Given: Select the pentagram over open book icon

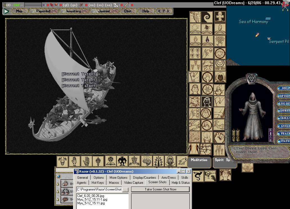Looking at the screenshot, I should [x=111, y=161].
